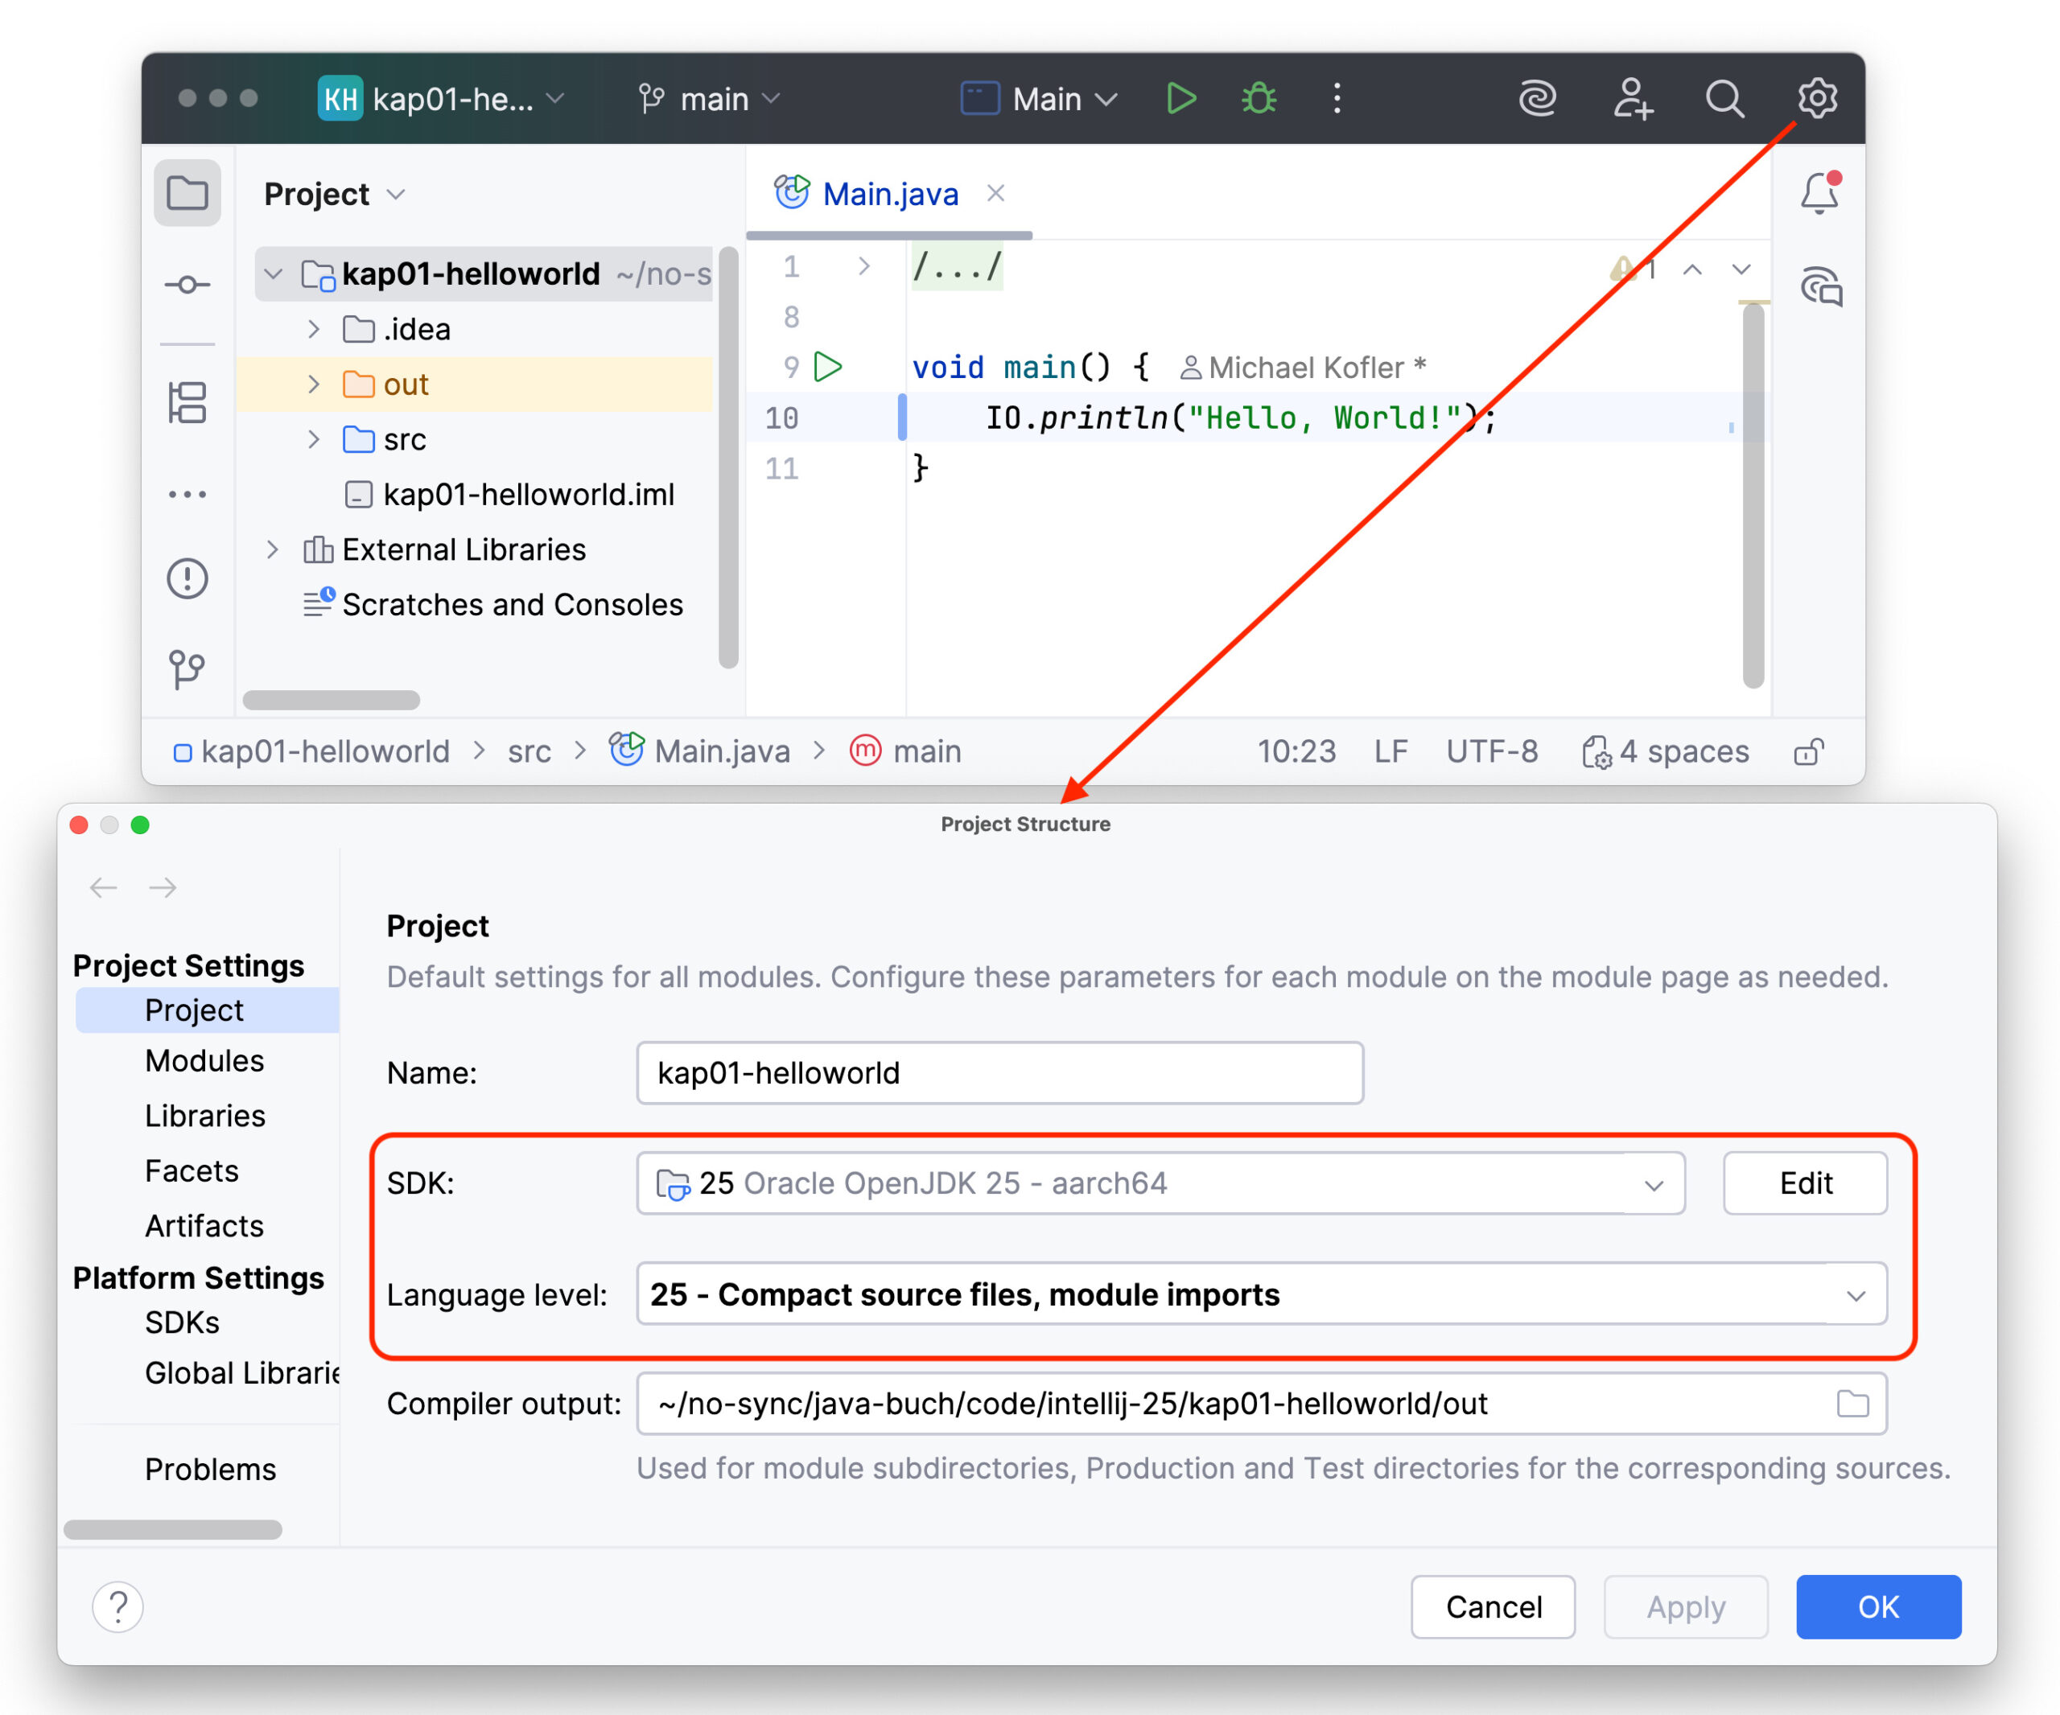Start debugging with the bug icon
The height and width of the screenshot is (1715, 2060).
pyautogui.click(x=1259, y=98)
